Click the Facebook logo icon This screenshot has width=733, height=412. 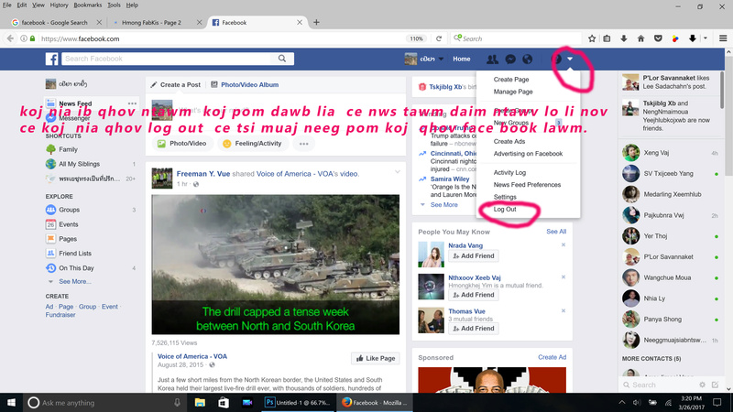[52, 59]
